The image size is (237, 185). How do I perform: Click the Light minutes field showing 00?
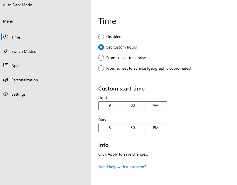pyautogui.click(x=133, y=105)
